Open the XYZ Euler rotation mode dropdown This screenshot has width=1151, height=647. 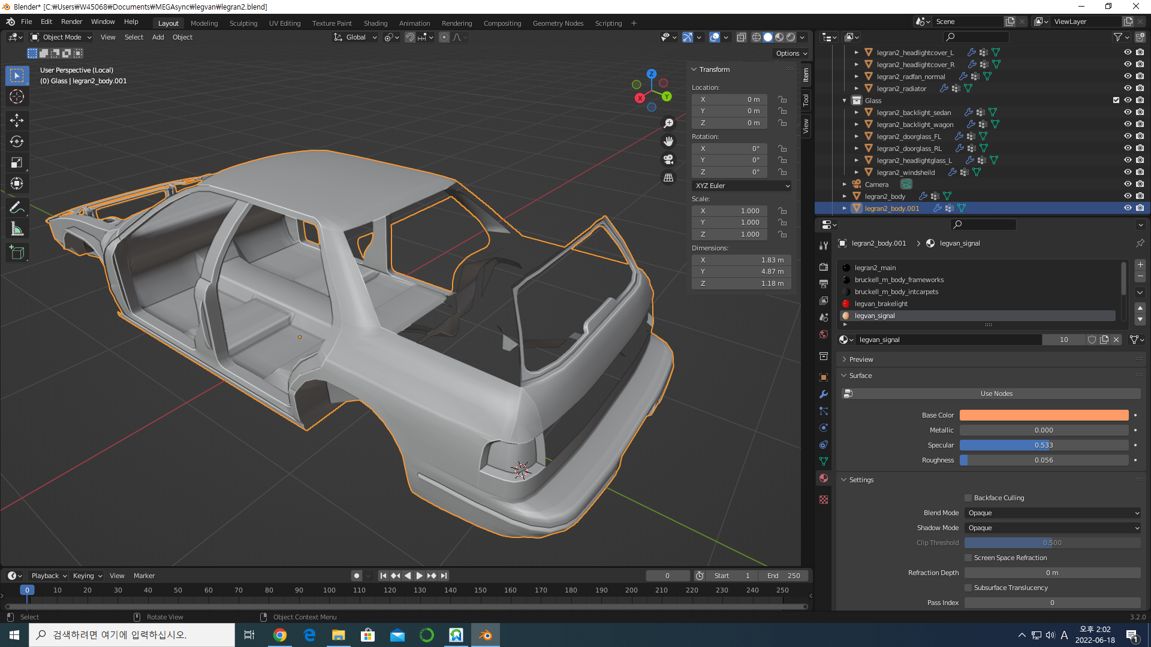tap(742, 186)
